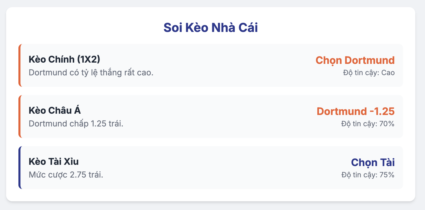
Task: Click the Độ tin cậy: 75% label
Action: 368,175
